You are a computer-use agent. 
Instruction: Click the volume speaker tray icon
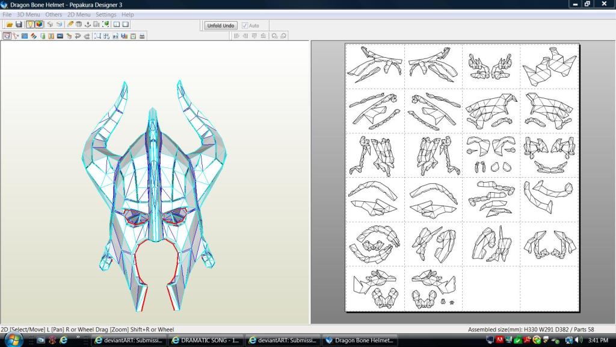click(x=579, y=340)
